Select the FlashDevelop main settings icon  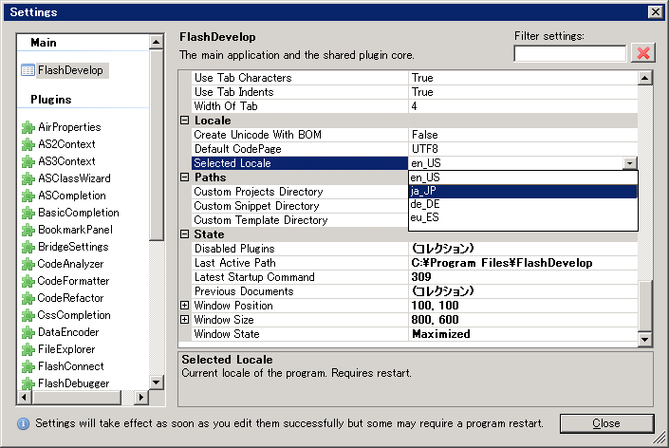(28, 70)
